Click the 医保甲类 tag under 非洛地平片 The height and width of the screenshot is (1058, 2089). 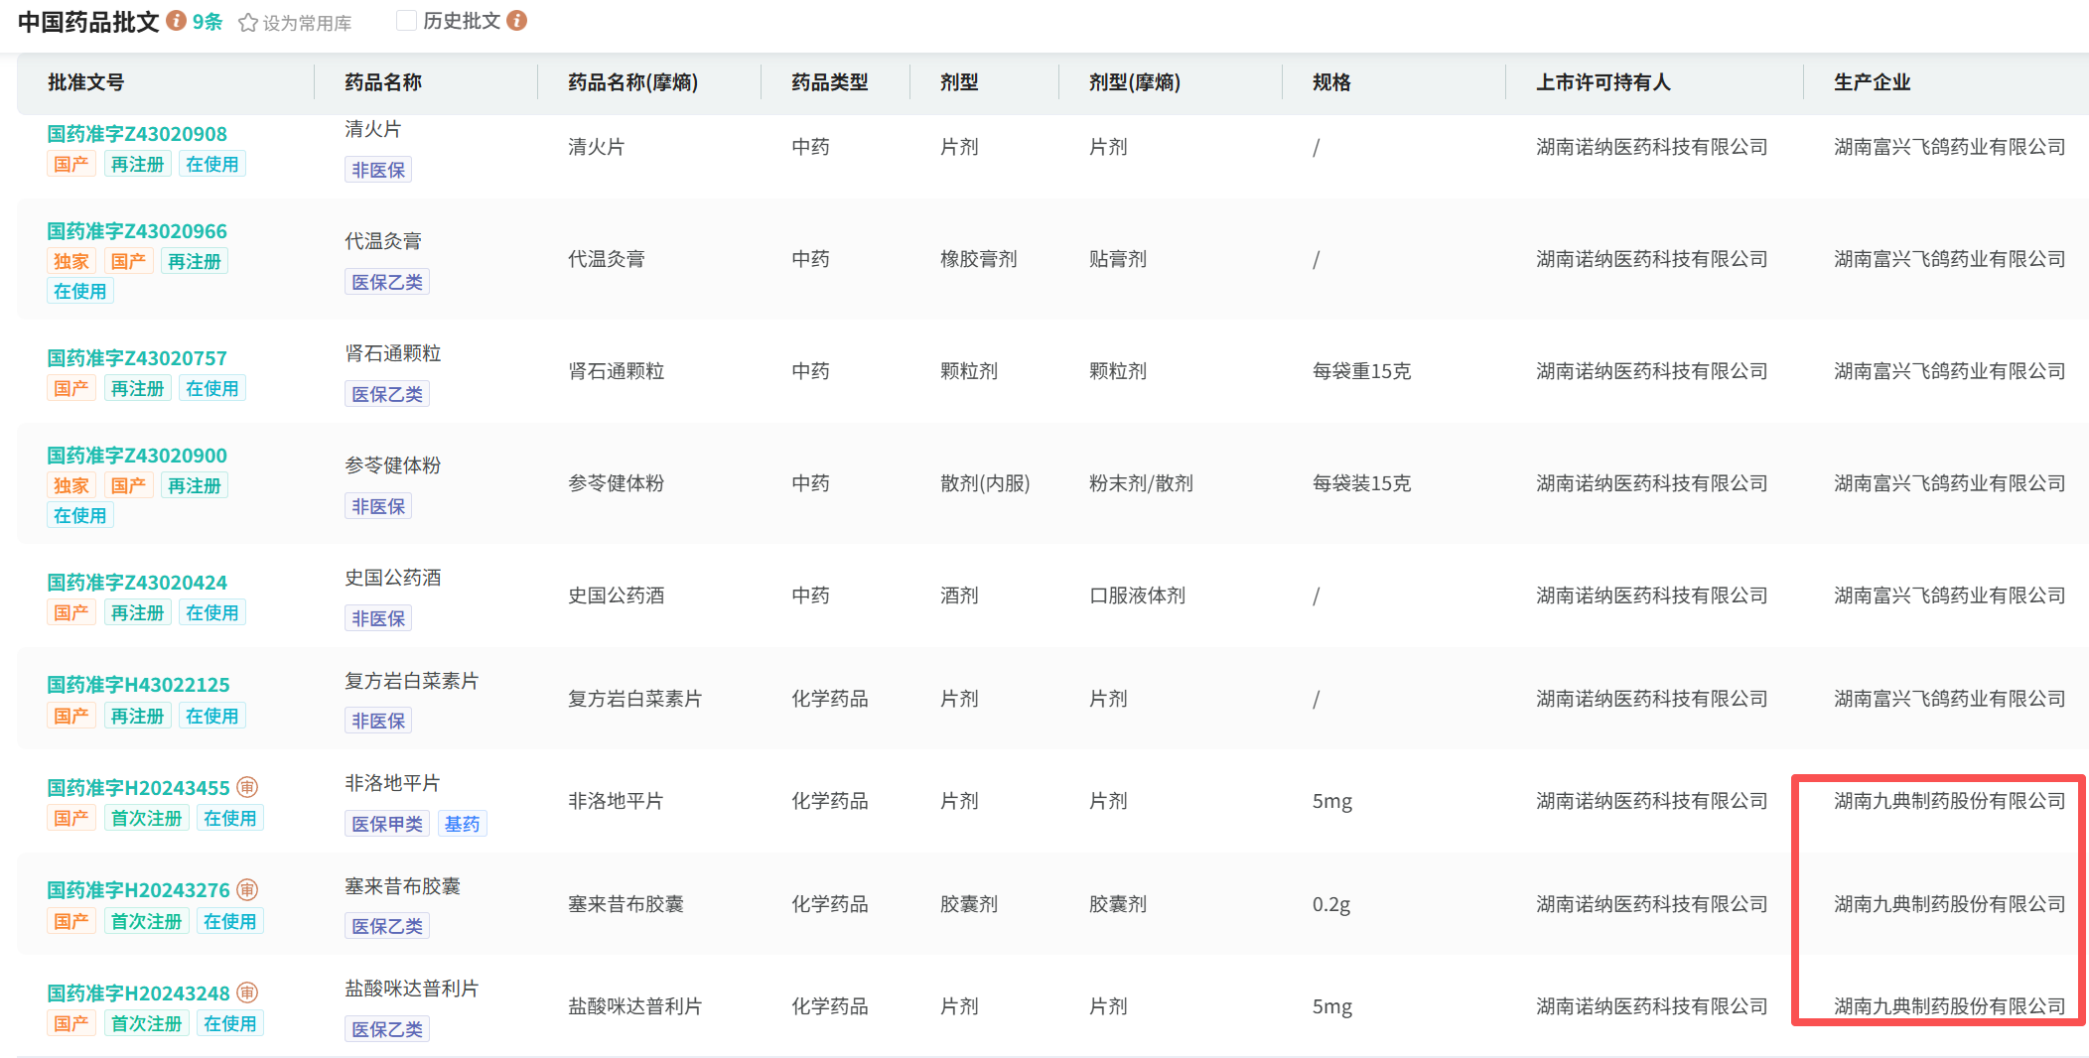387,824
